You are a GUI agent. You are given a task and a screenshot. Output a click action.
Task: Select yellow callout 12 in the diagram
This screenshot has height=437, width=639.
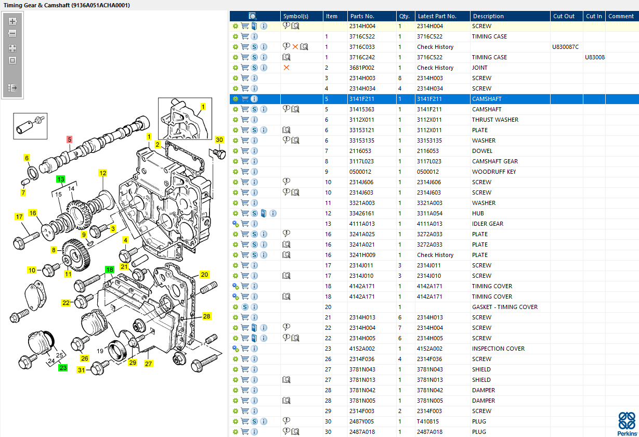(103, 173)
